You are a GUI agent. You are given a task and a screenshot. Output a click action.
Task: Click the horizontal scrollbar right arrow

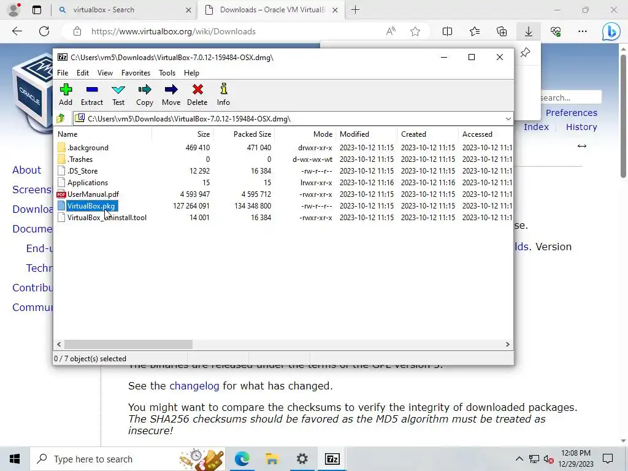[x=507, y=345]
